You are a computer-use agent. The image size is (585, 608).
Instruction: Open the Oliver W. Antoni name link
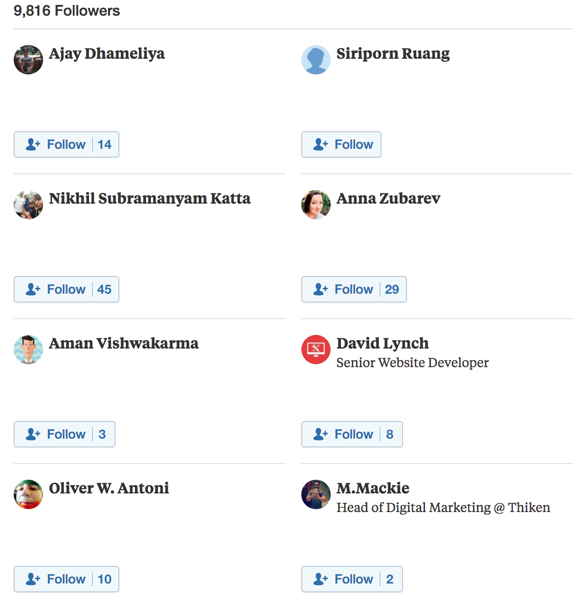[x=109, y=488]
